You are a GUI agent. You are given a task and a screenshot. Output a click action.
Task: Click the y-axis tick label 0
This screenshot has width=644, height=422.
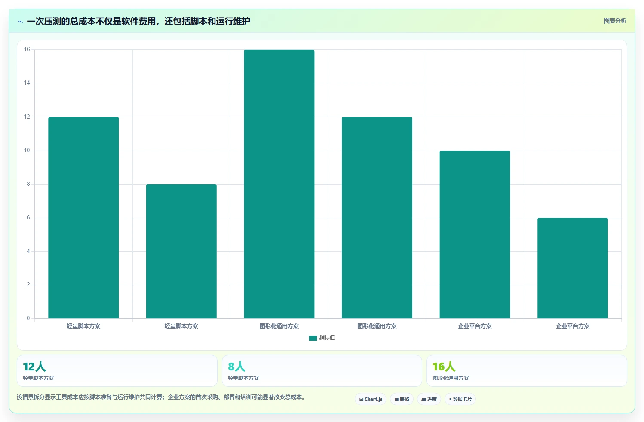pyautogui.click(x=28, y=318)
